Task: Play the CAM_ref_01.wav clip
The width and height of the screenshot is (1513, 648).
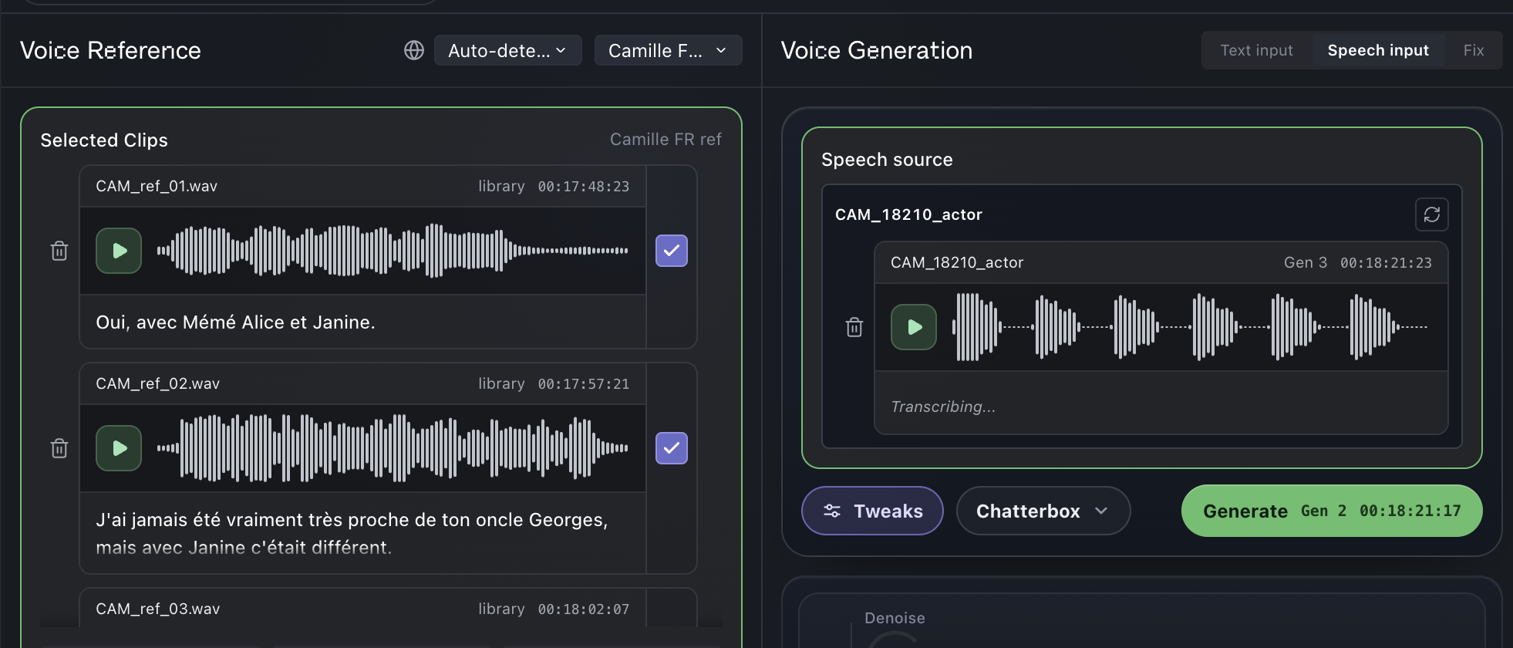Action: coord(119,251)
